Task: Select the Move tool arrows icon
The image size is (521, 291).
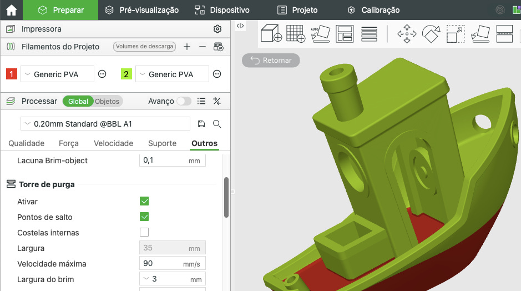Action: 407,33
